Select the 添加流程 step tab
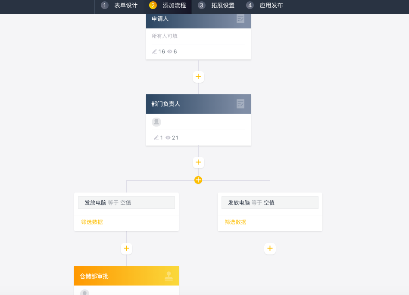Image resolution: width=409 pixels, height=295 pixels. [x=168, y=6]
